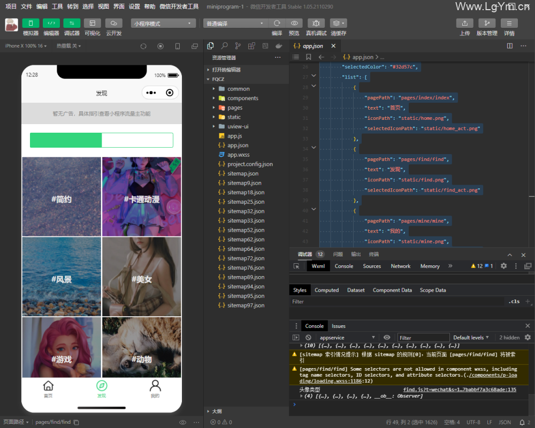Expand the 打开的编辑器 section
This screenshot has height=428, width=535.
pyautogui.click(x=246, y=70)
